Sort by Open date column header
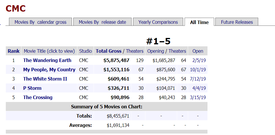The width and height of the screenshot is (275, 135). pyautogui.click(x=198, y=51)
